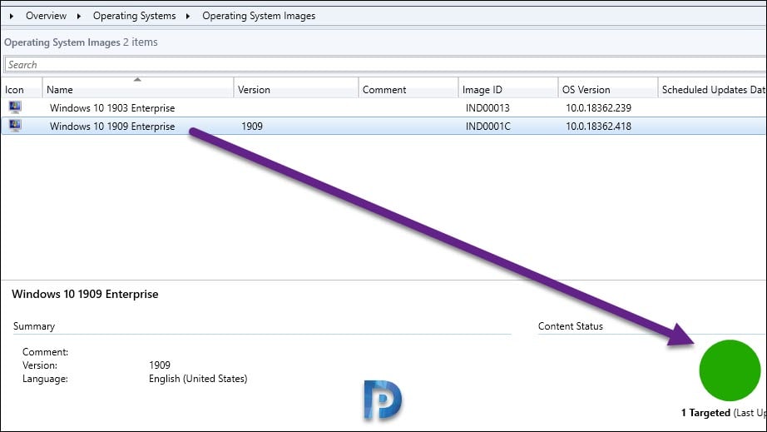Open the Operating Systems breadcrumb
Screen dimensions: 767x432
134,16
